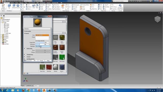Click Apply in the Appearance Editor
This screenshot has width=163, height=92.
pyautogui.click(x=48, y=61)
